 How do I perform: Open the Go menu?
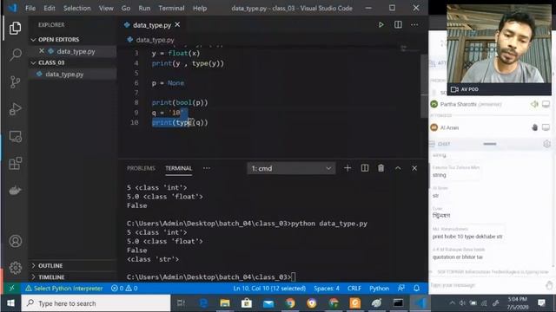point(126,8)
